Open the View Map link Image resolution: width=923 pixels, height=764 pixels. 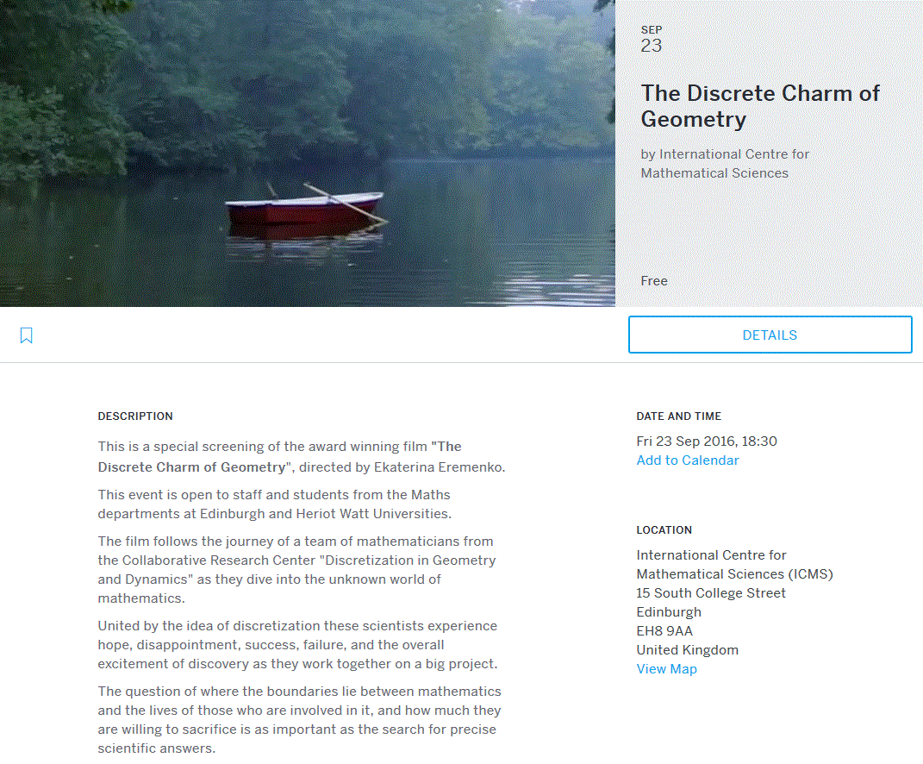click(666, 669)
